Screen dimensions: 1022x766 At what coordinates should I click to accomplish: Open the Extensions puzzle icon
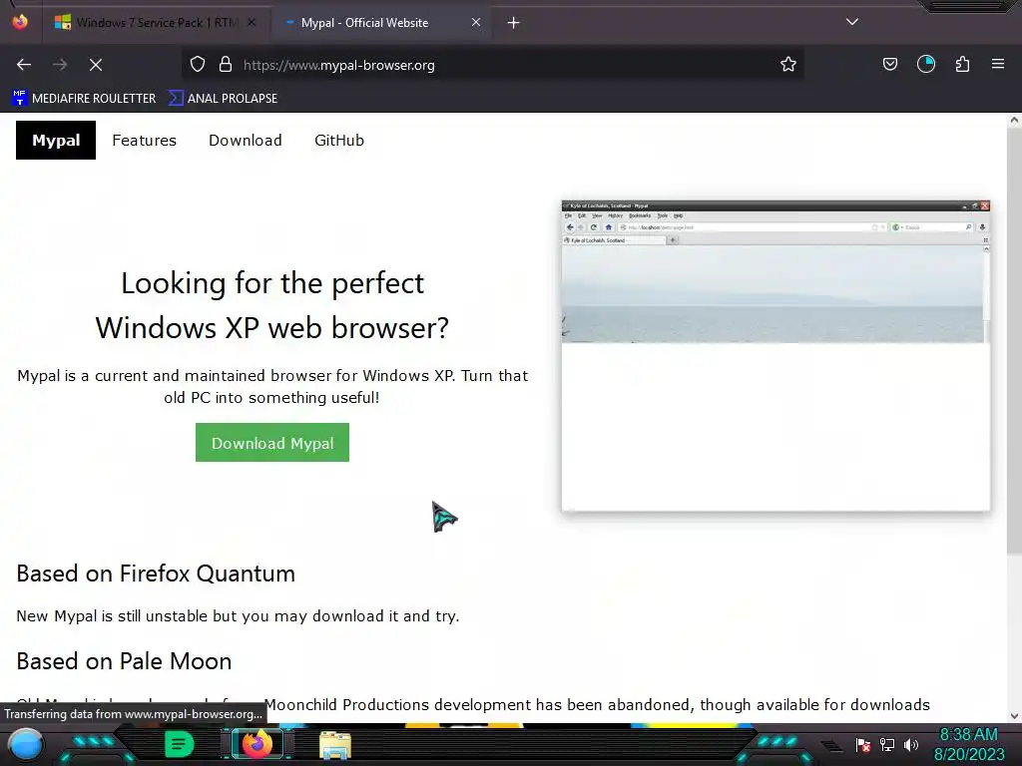pyautogui.click(x=962, y=65)
